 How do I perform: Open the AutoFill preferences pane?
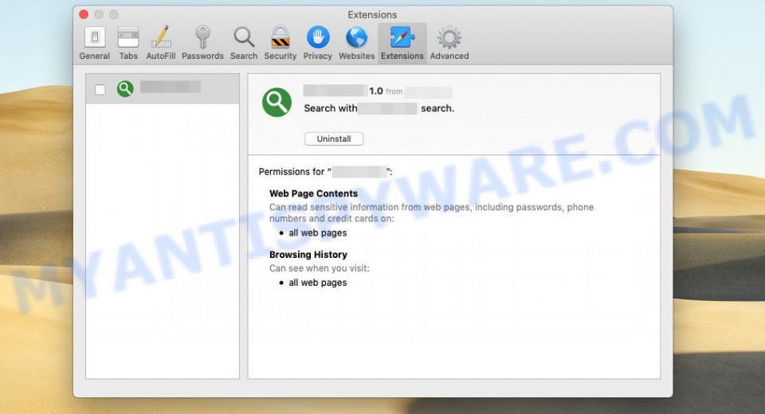[161, 44]
